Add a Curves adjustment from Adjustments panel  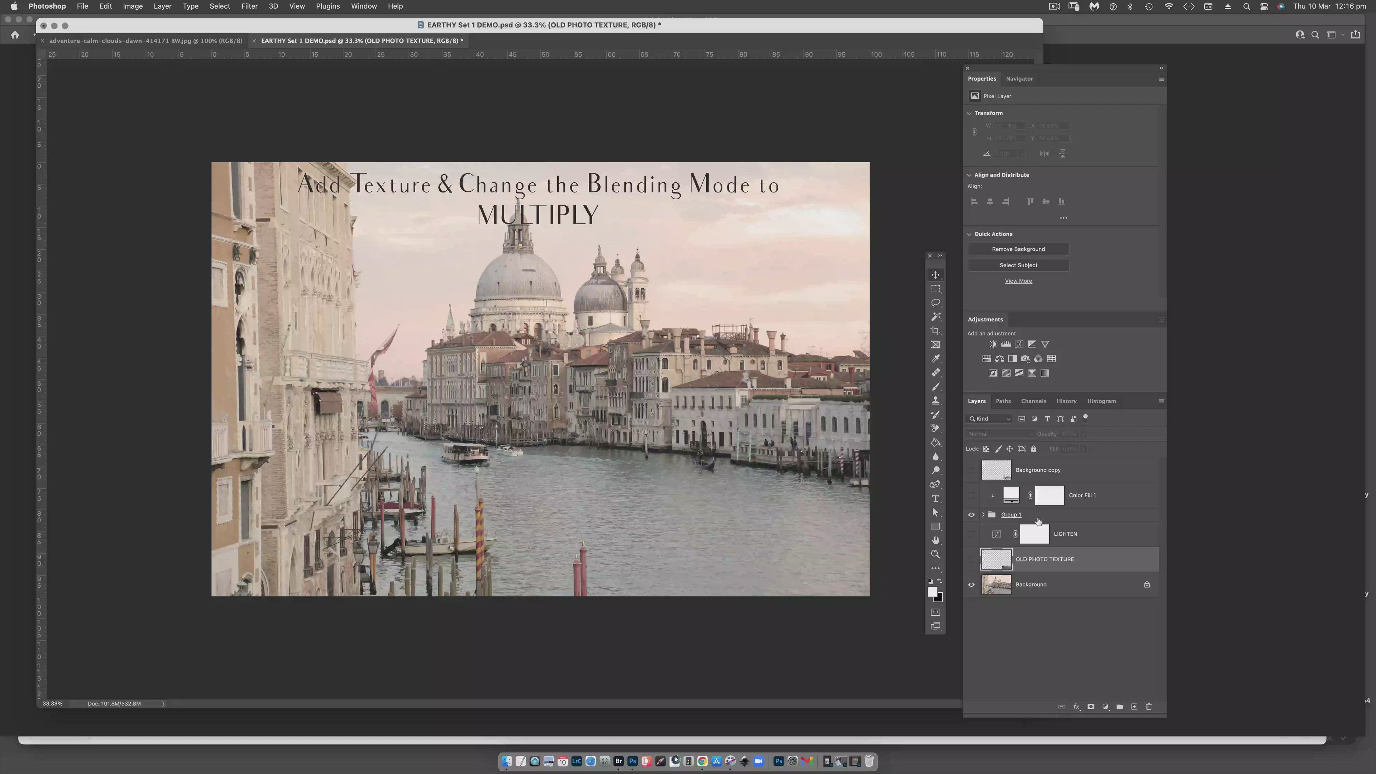(x=1019, y=344)
